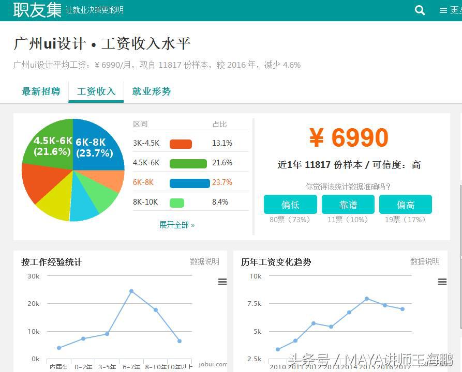Open 数据说明 for the yearly trend chart
Viewport: 462px width, 372px height.
pos(425,262)
